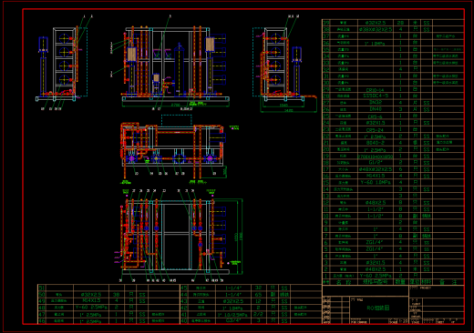Click the DN40 specification in row 26
Viewport: 474px width, 333px height.
[x=375, y=109]
